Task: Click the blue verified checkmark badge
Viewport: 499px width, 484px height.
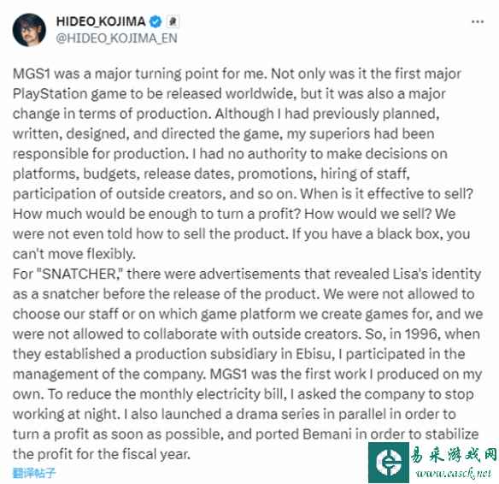Action: pyautogui.click(x=156, y=21)
